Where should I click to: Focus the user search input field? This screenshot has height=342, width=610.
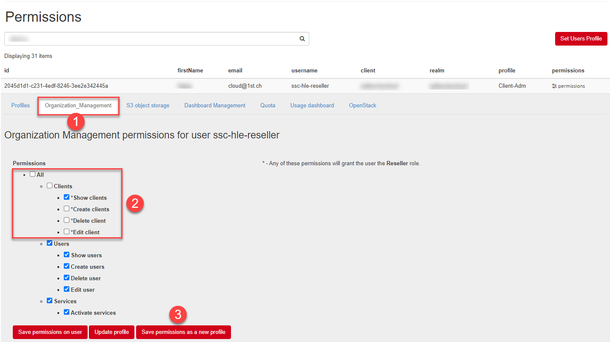(157, 39)
